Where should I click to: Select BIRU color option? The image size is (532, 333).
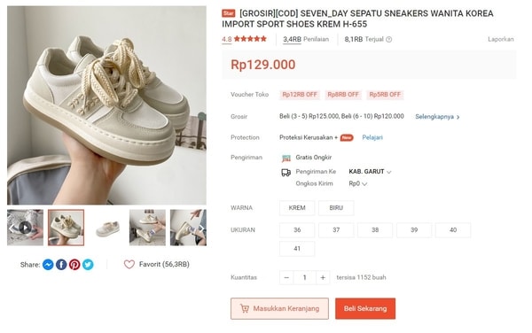point(336,208)
